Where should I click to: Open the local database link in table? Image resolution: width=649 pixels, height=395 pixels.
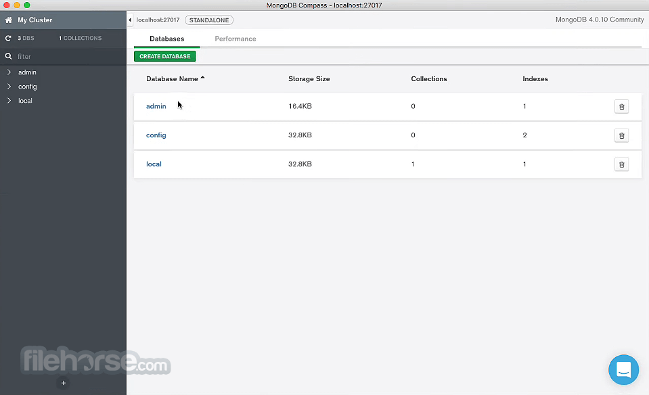[154, 164]
